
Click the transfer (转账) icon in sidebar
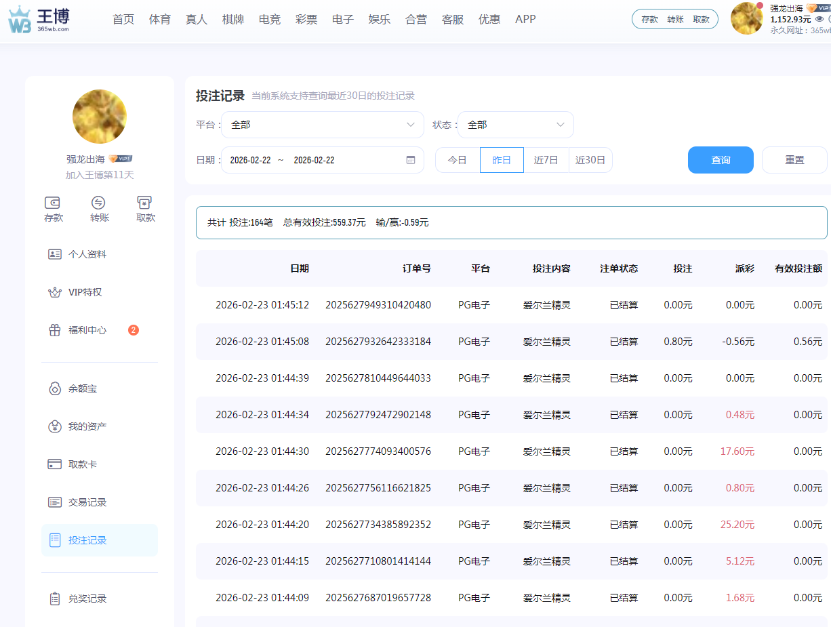point(99,203)
